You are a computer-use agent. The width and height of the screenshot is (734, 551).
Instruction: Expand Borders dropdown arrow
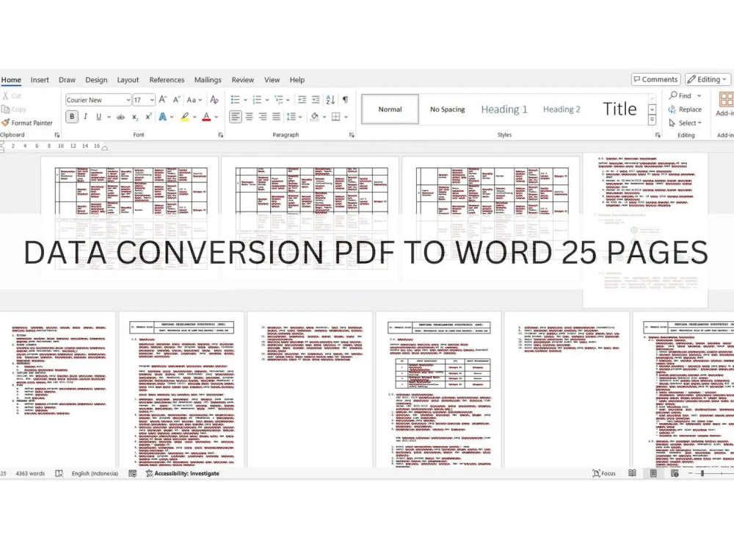346,117
